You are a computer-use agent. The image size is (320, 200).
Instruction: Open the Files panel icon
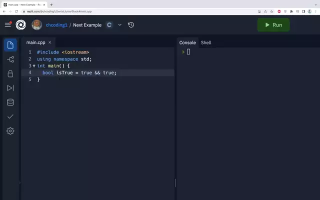pyautogui.click(x=10, y=45)
